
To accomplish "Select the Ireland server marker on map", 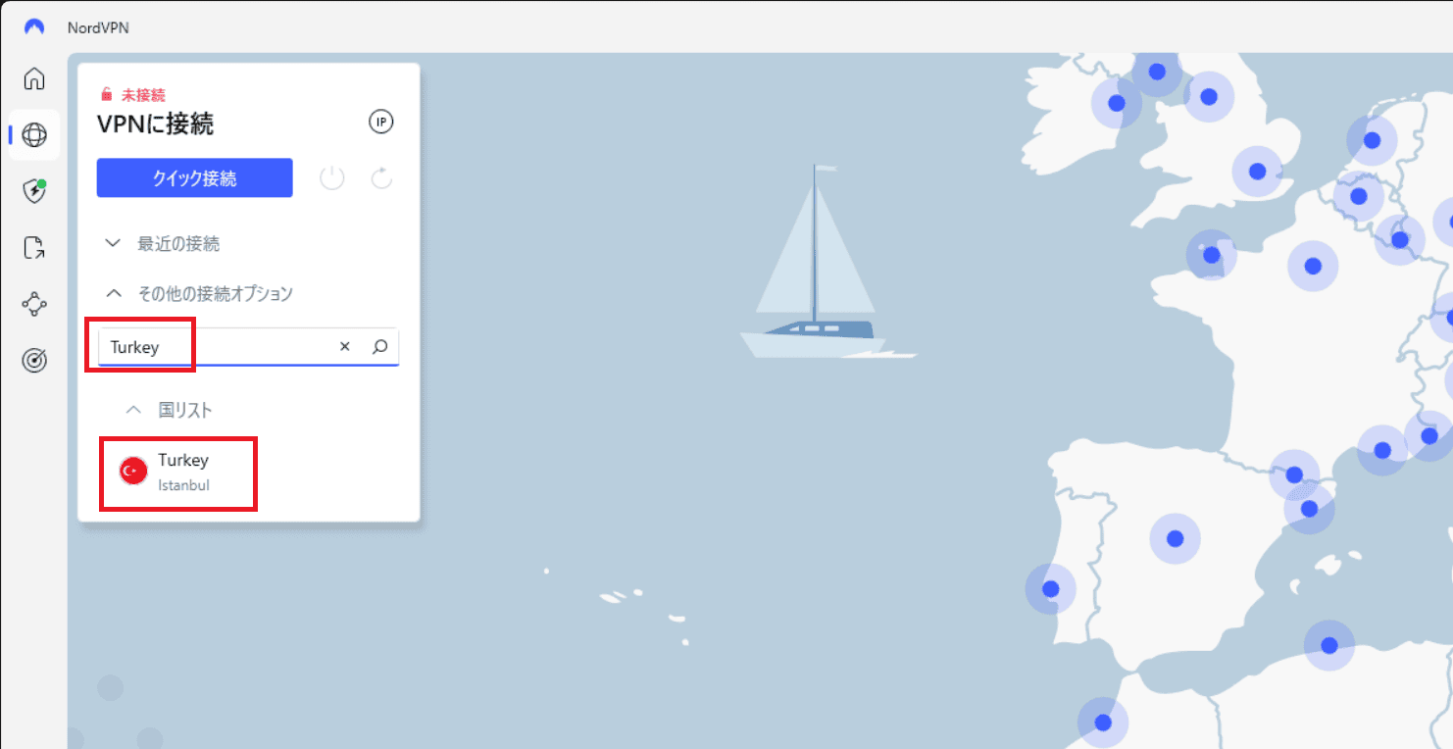I will point(1116,103).
